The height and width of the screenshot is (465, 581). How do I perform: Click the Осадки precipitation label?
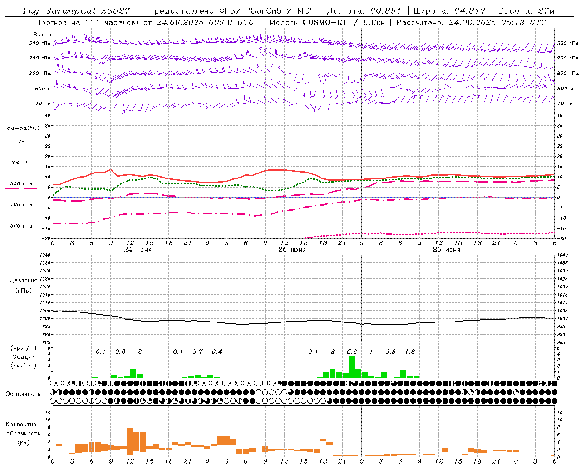tap(23, 357)
